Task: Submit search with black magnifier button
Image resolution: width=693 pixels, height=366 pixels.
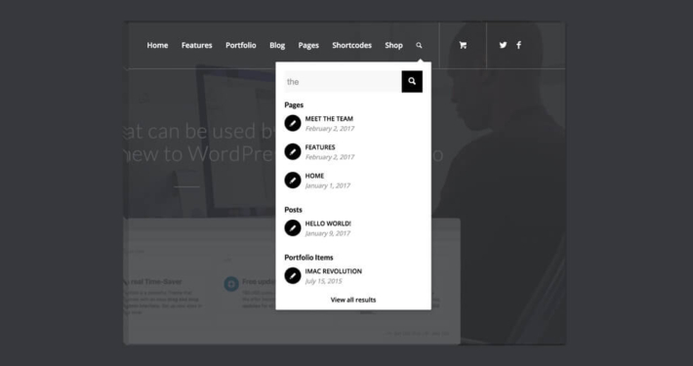Action: point(412,81)
